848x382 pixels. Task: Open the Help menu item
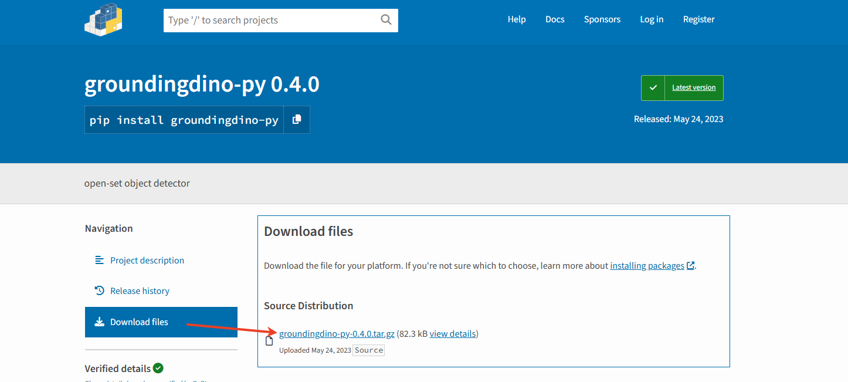pos(517,19)
